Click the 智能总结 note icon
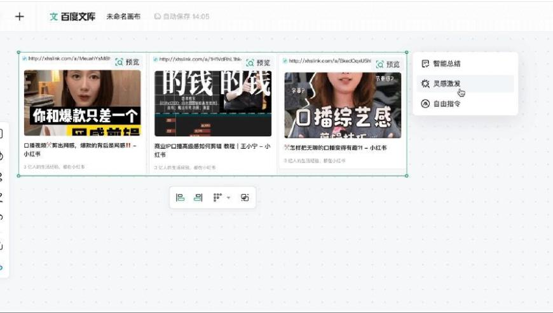Image resolution: width=553 pixels, height=313 pixels. point(425,64)
